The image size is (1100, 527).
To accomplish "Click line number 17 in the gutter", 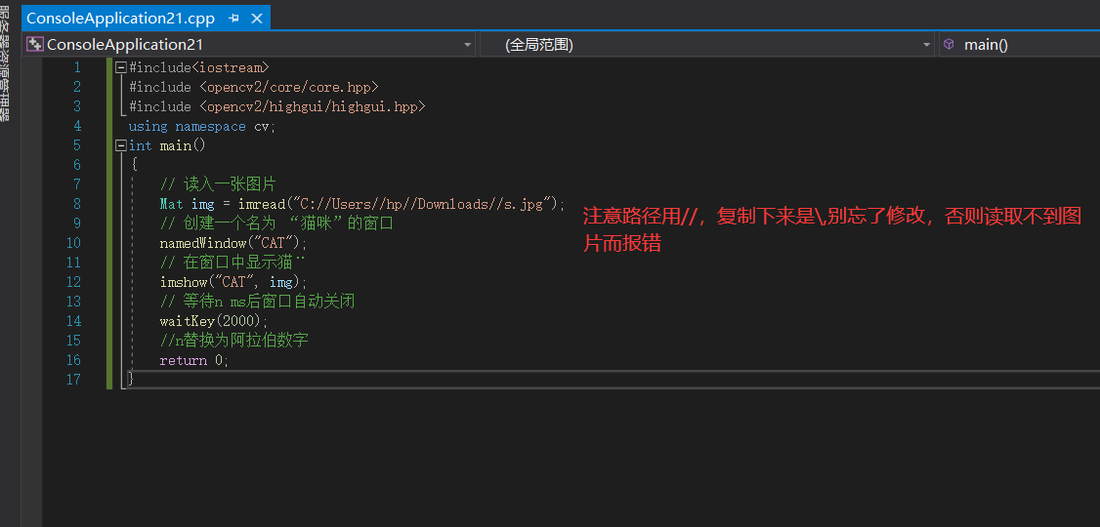I will point(73,380).
